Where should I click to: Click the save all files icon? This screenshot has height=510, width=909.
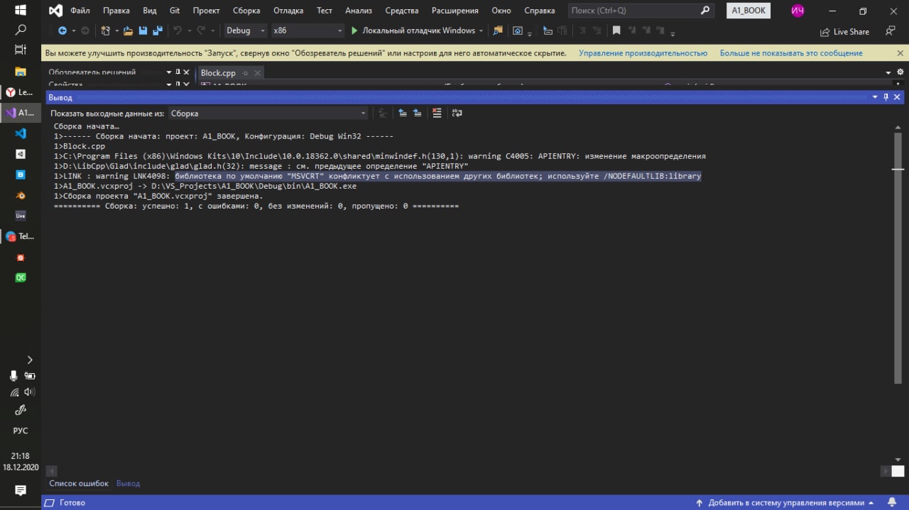coord(157,31)
